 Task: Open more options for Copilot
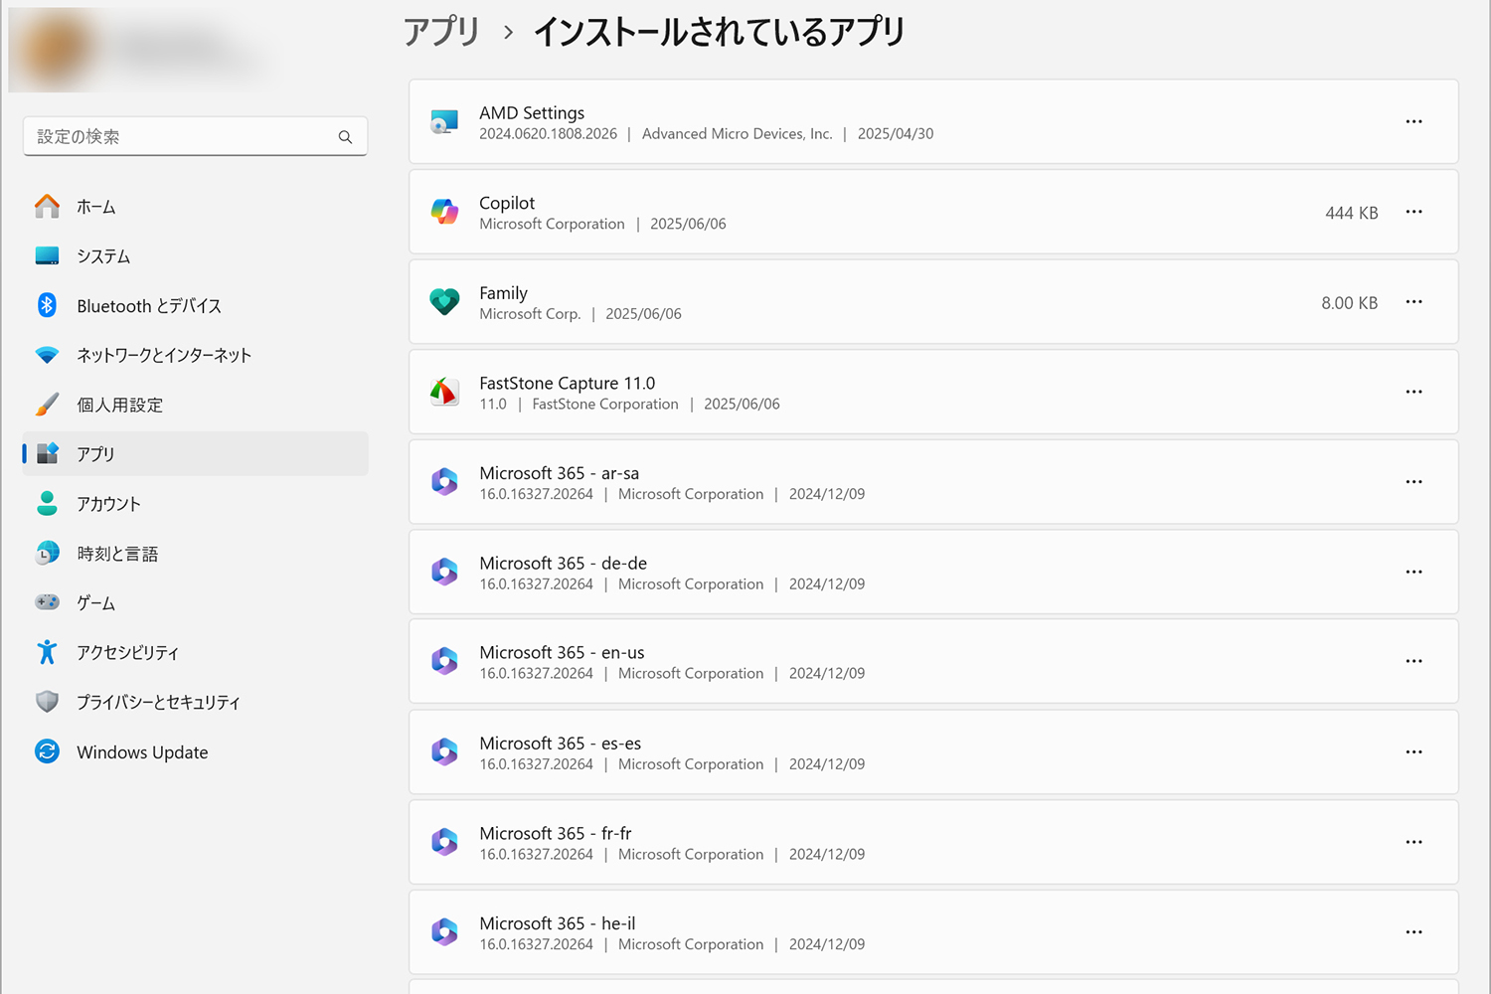pos(1413,212)
